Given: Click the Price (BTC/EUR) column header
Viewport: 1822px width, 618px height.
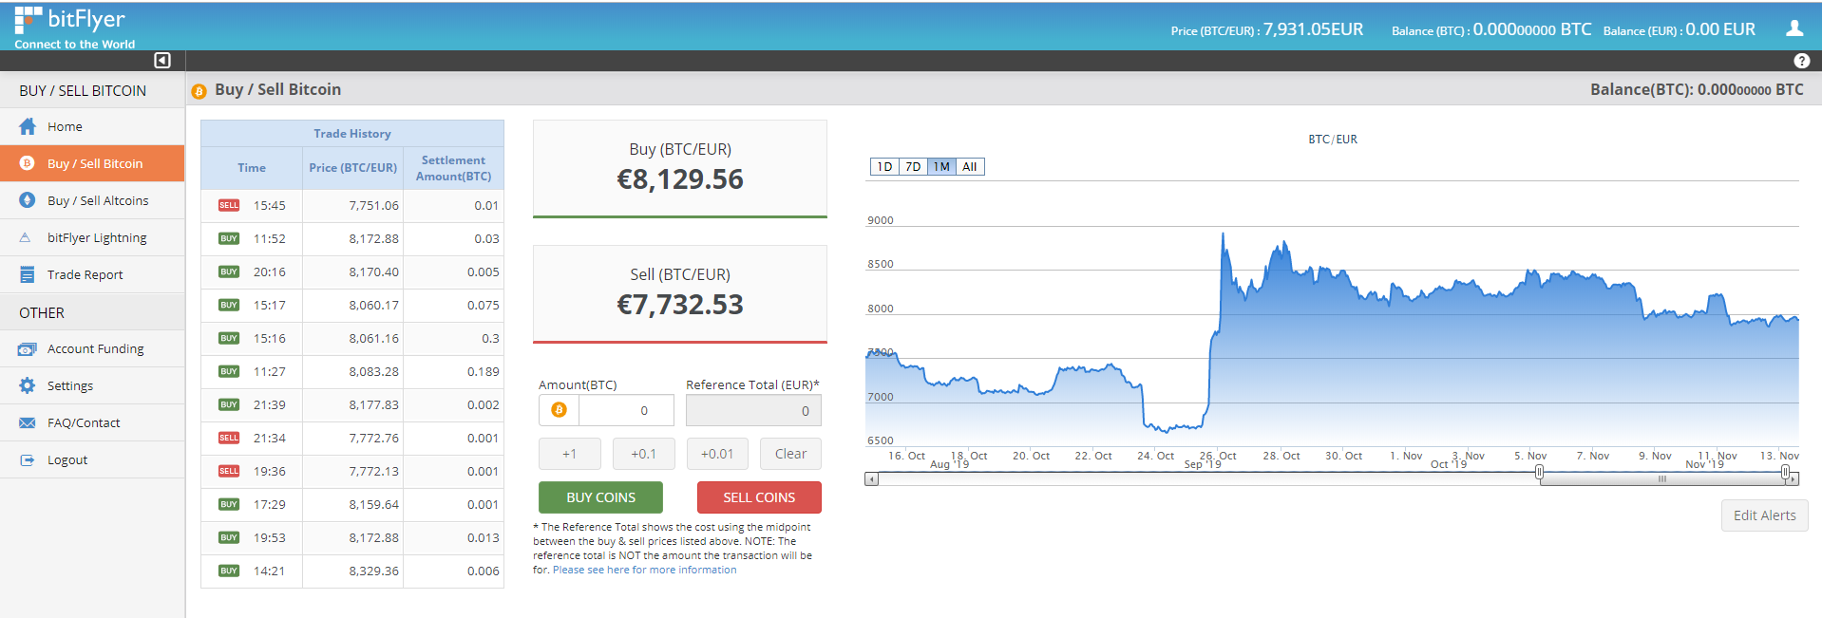Looking at the screenshot, I should pyautogui.click(x=352, y=168).
